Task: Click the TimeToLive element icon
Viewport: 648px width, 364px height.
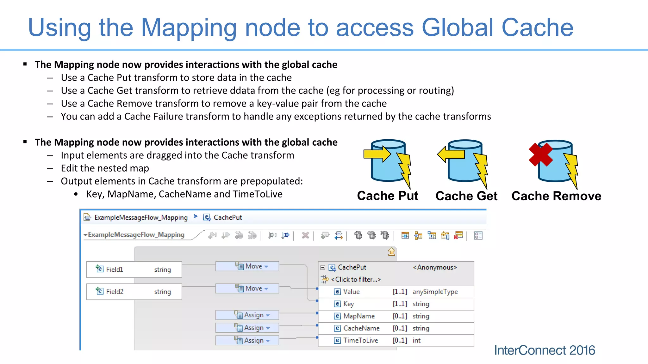Action: click(x=338, y=340)
